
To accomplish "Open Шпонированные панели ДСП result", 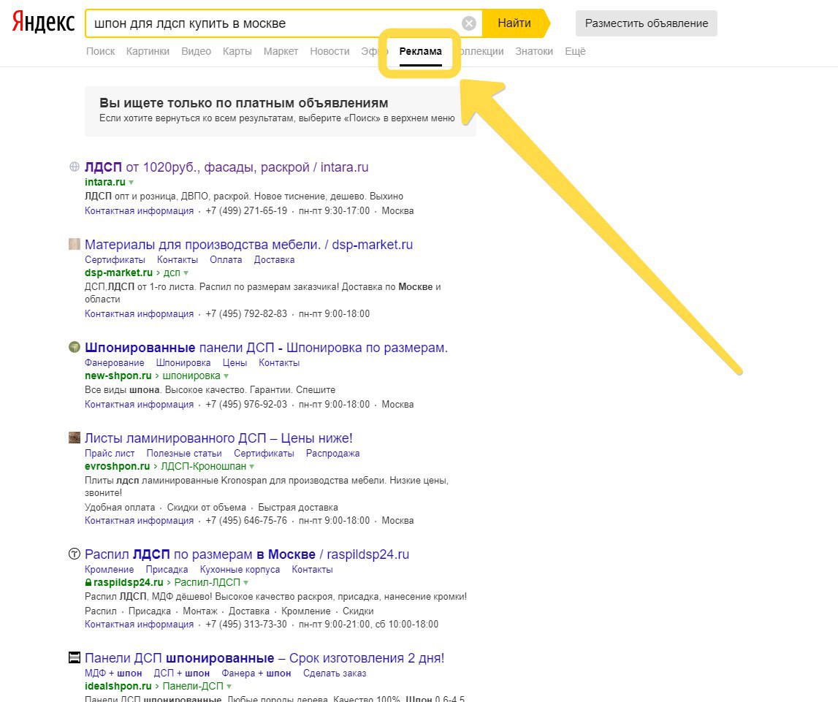I will (x=266, y=348).
